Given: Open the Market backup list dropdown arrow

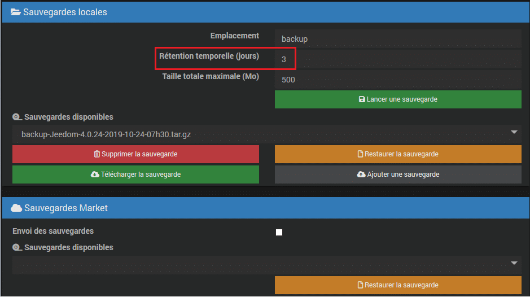Looking at the screenshot, I should (x=514, y=263).
